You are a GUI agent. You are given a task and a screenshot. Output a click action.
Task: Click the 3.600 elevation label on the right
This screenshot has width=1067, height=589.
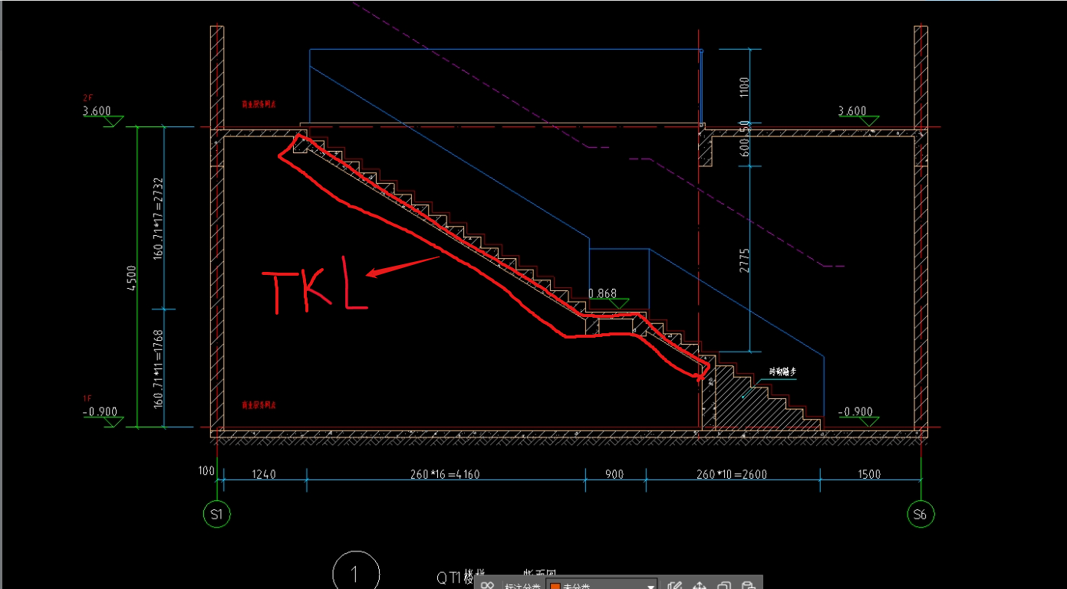[x=851, y=111]
